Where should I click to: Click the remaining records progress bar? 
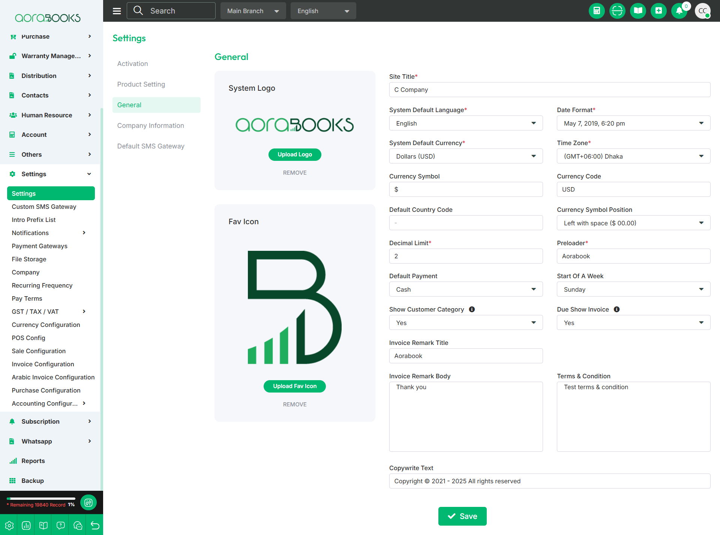(41, 499)
